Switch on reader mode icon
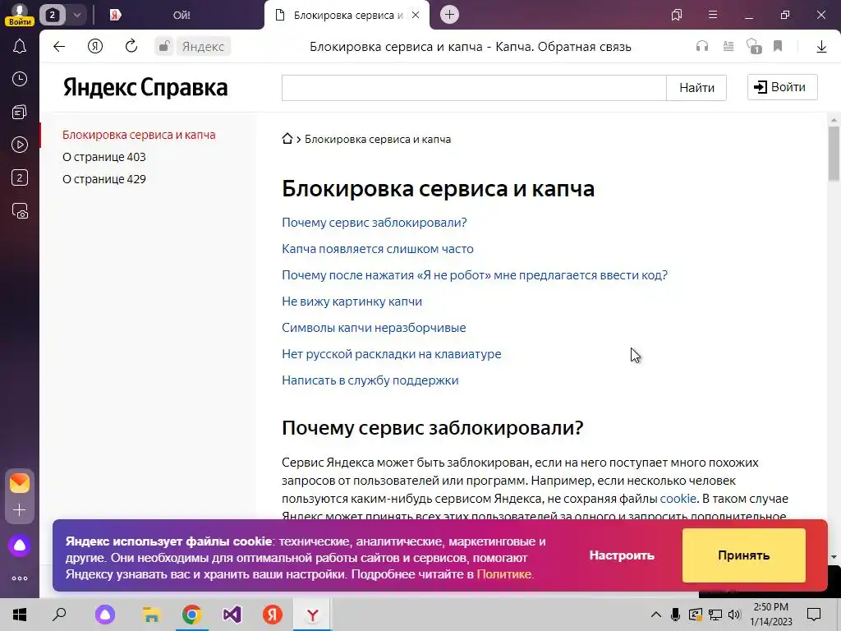 tap(728, 47)
